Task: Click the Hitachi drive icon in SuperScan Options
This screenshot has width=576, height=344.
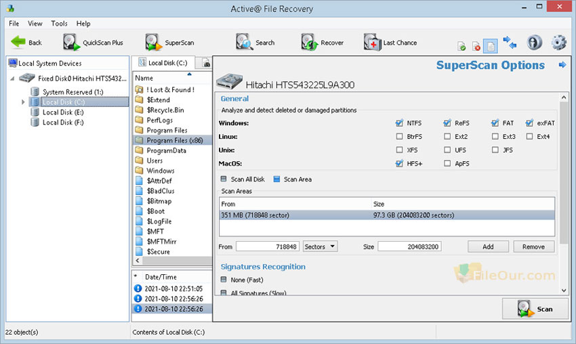Action: click(230, 81)
